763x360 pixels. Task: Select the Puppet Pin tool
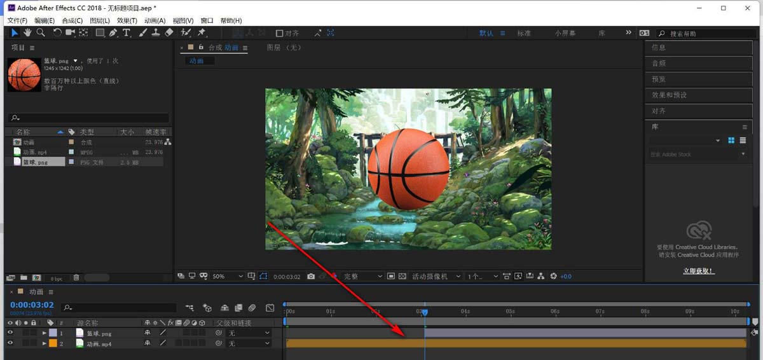point(202,32)
